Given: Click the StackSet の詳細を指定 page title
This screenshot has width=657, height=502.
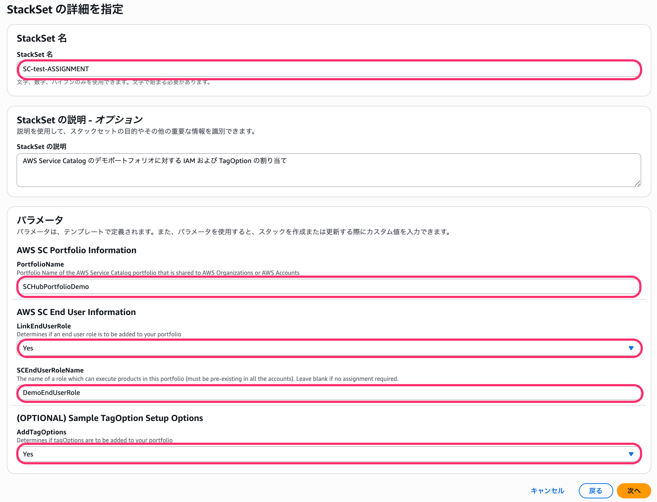Looking at the screenshot, I should click(65, 9).
